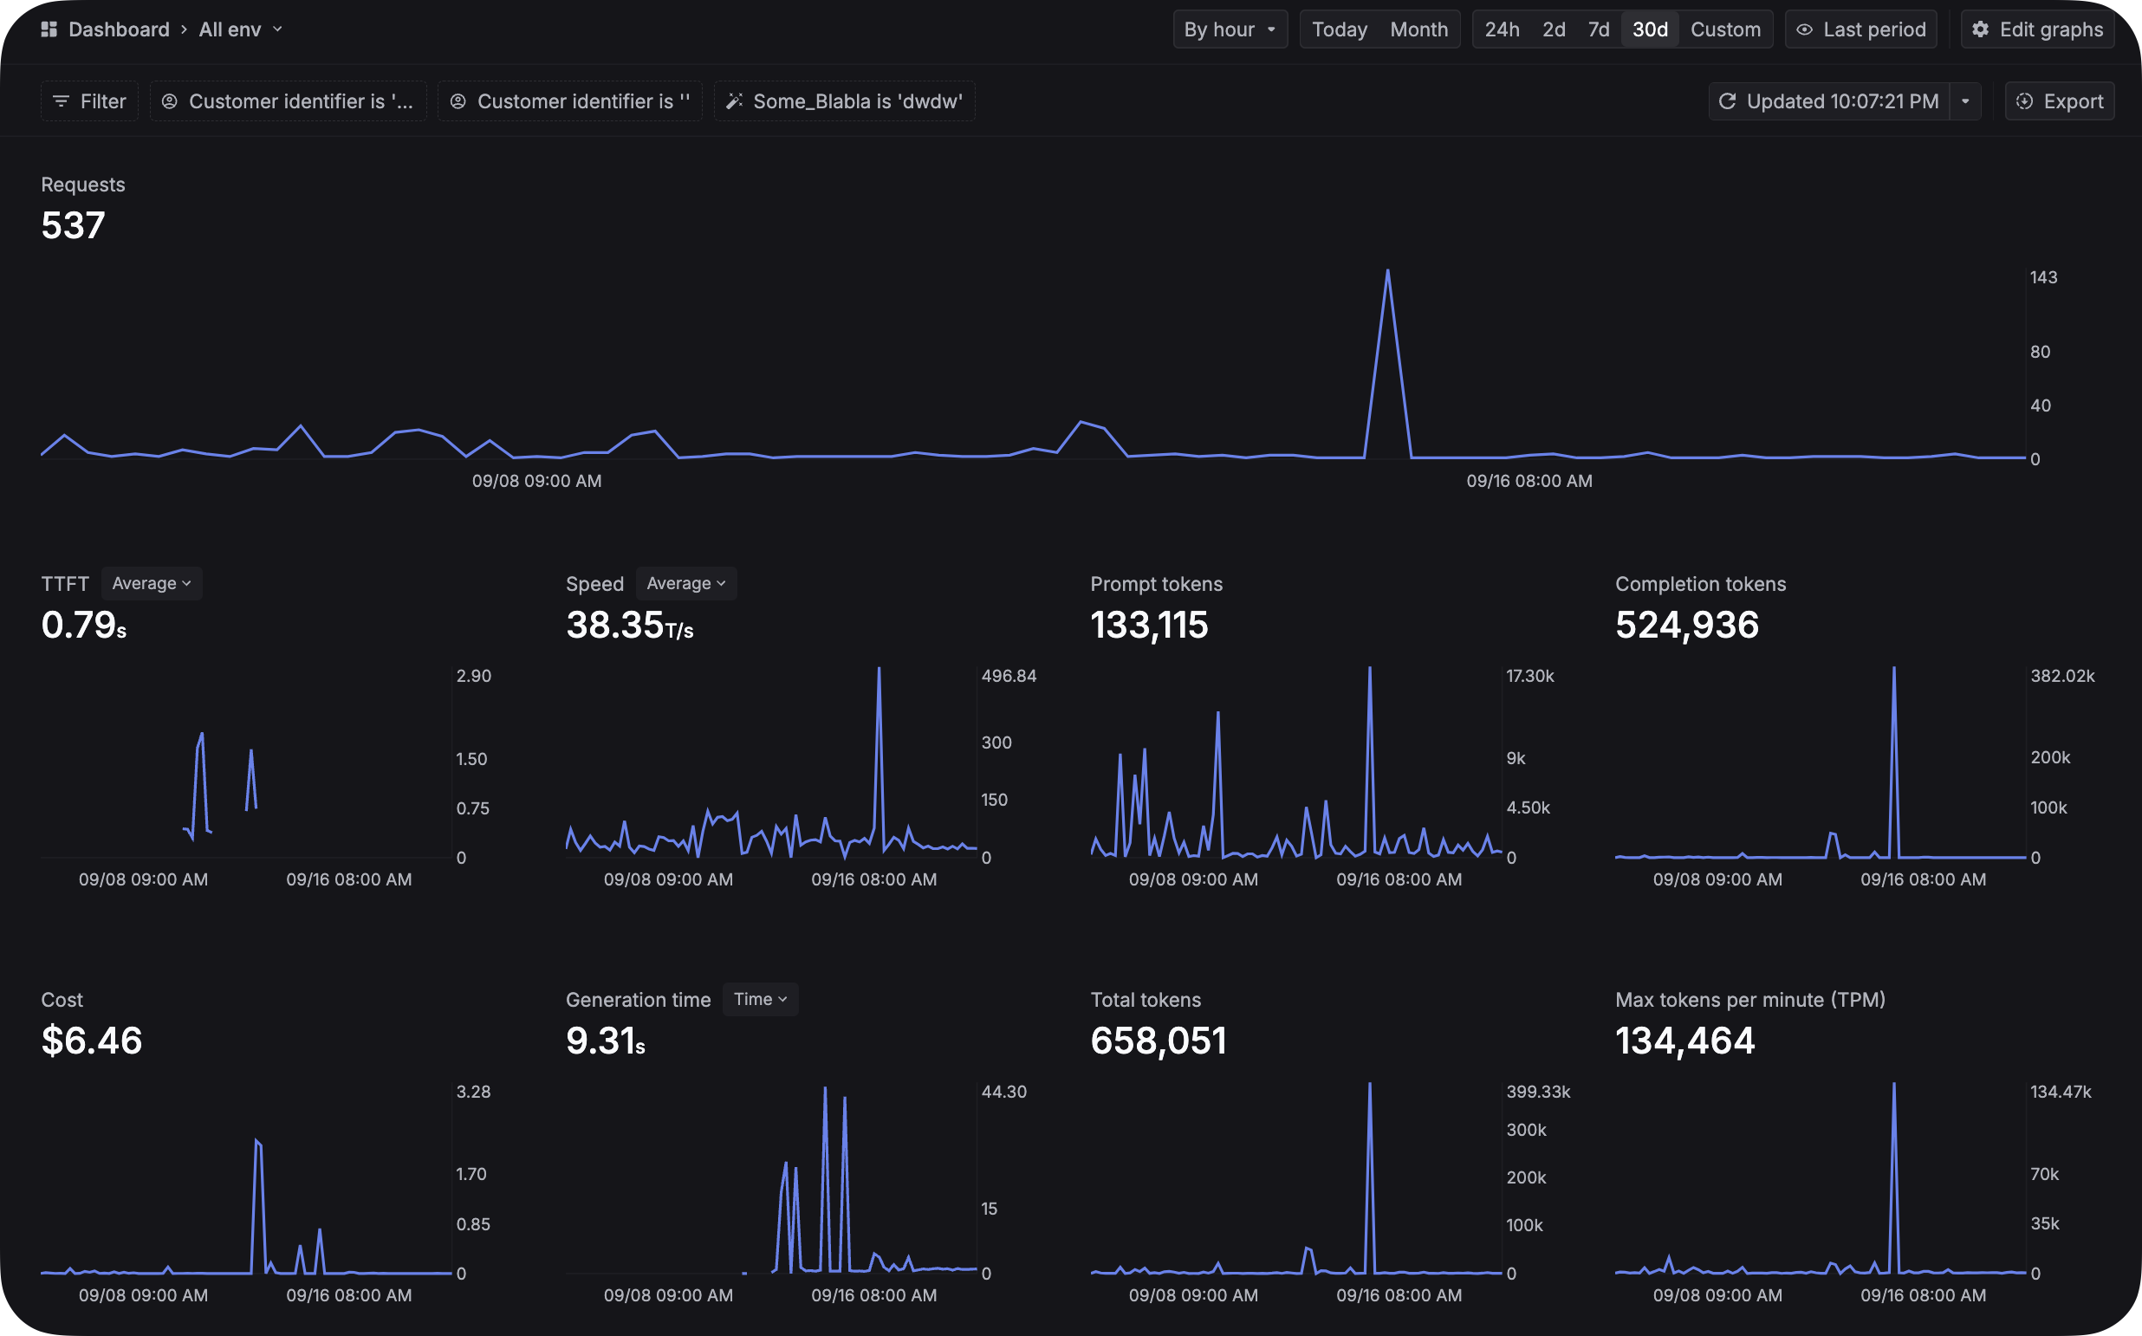The image size is (2142, 1336).
Task: Click the gear icon on Edit graphs
Action: coord(1978,29)
